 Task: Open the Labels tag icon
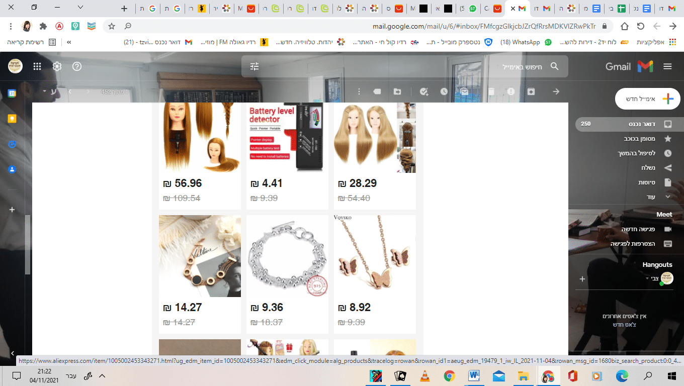point(377,91)
